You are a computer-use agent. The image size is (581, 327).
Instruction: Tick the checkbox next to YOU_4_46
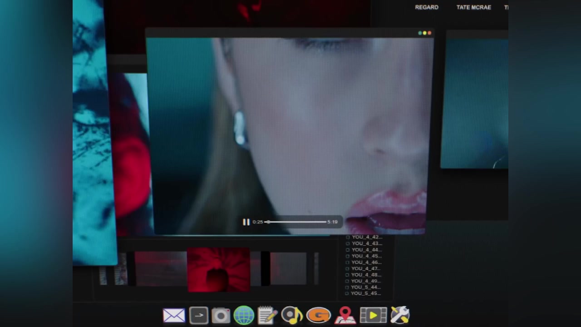click(x=348, y=262)
